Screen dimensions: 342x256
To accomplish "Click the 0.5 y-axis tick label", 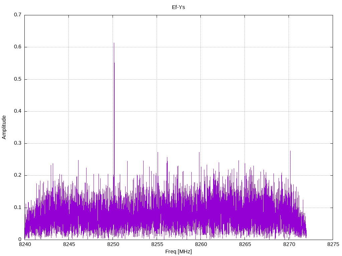I will [18, 79].
